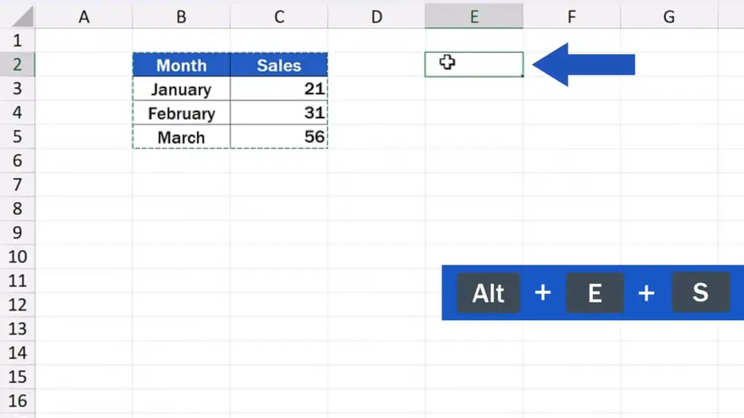The image size is (744, 418).
Task: Select row 2 header
Action: coord(17,65)
